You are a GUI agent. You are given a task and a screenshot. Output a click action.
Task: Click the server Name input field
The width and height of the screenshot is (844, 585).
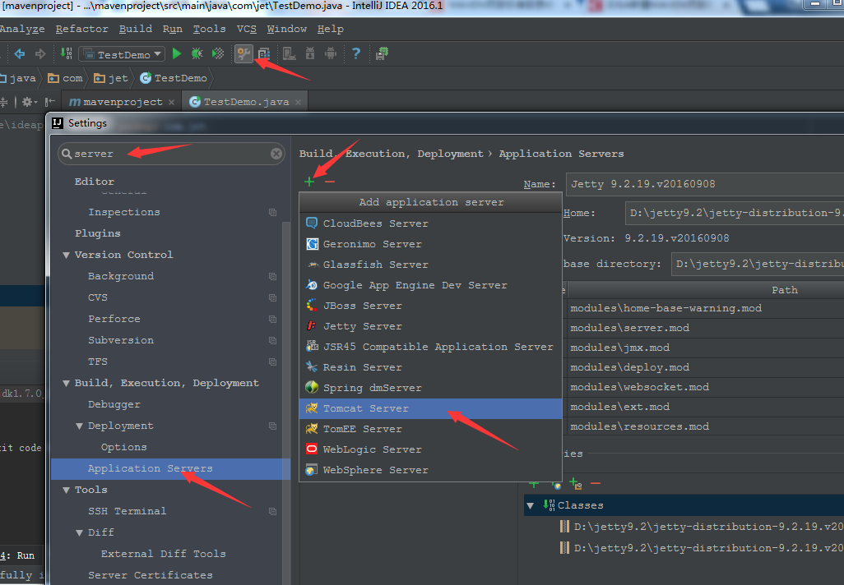coord(705,184)
